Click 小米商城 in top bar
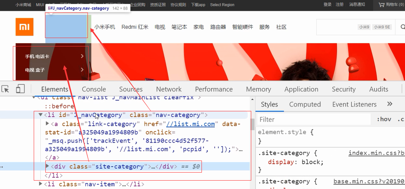Image resolution: width=405 pixels, height=189 pixels. [23, 5]
